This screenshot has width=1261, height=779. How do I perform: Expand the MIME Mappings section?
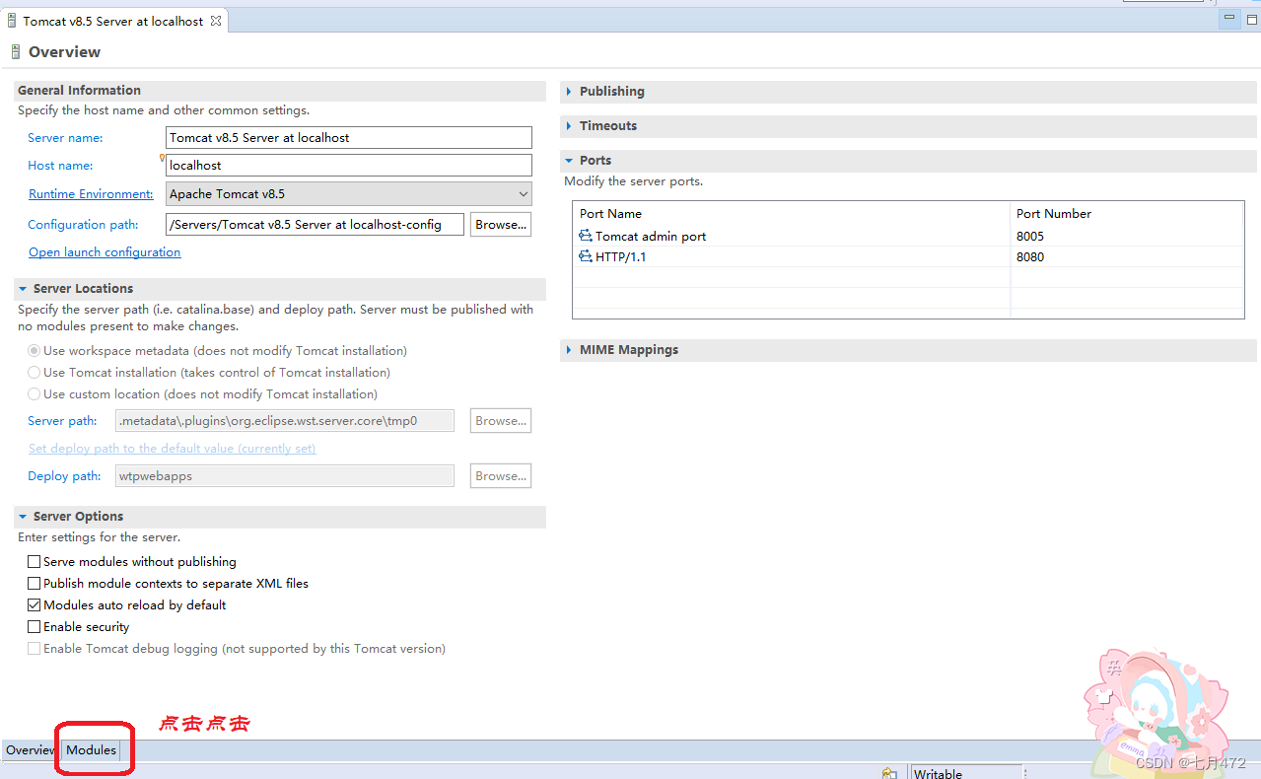point(569,350)
